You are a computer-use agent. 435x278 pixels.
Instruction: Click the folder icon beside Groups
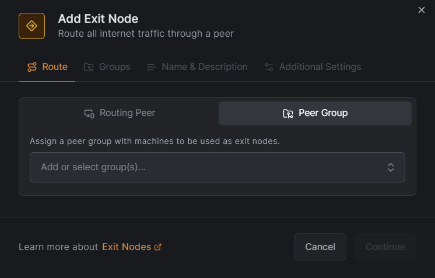click(x=89, y=67)
